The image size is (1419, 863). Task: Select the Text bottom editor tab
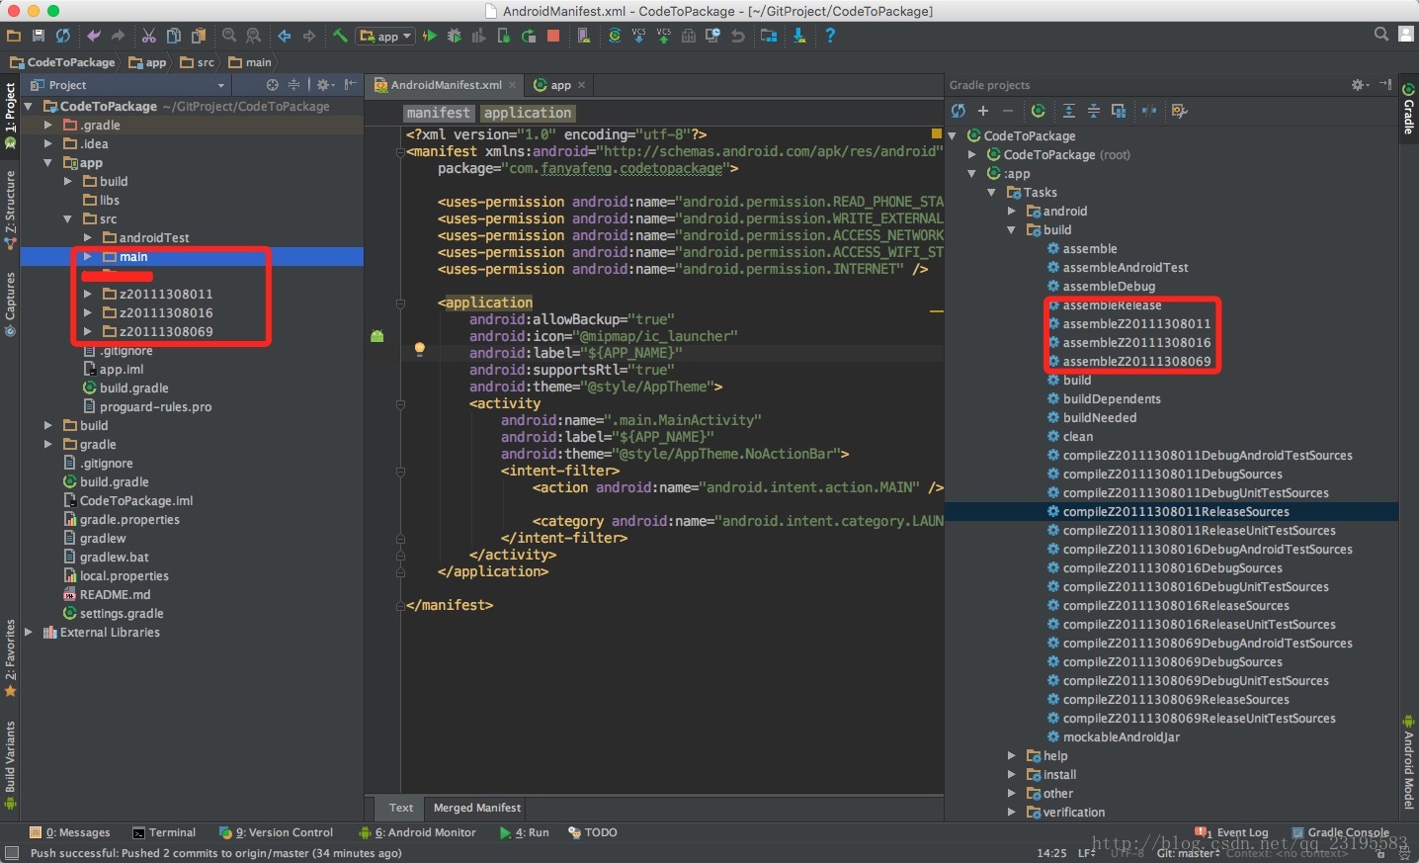401,808
